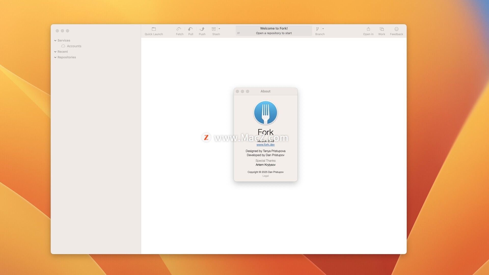
Task: Open the www.fork.dev link
Action: (265, 145)
